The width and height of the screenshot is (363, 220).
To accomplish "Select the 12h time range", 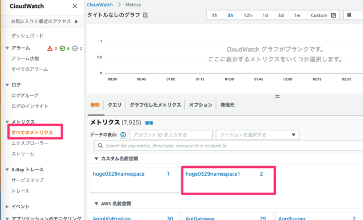I will 248,15.
